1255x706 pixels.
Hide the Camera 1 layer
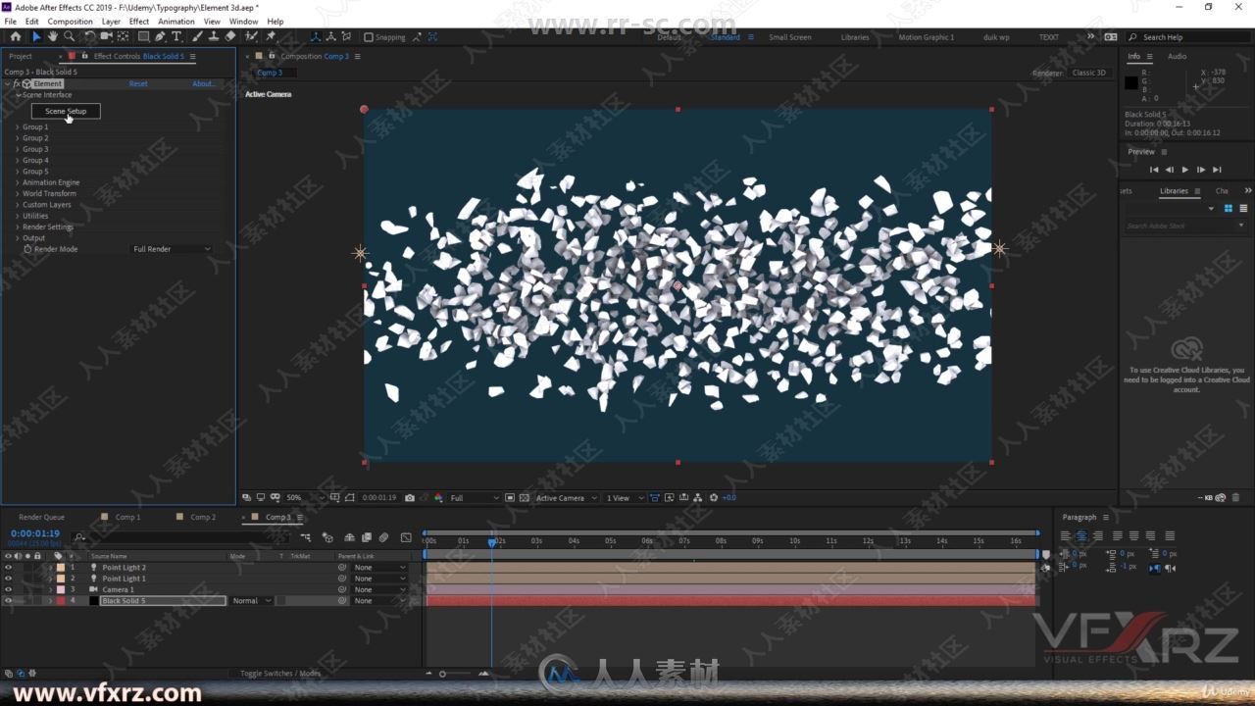tap(8, 589)
